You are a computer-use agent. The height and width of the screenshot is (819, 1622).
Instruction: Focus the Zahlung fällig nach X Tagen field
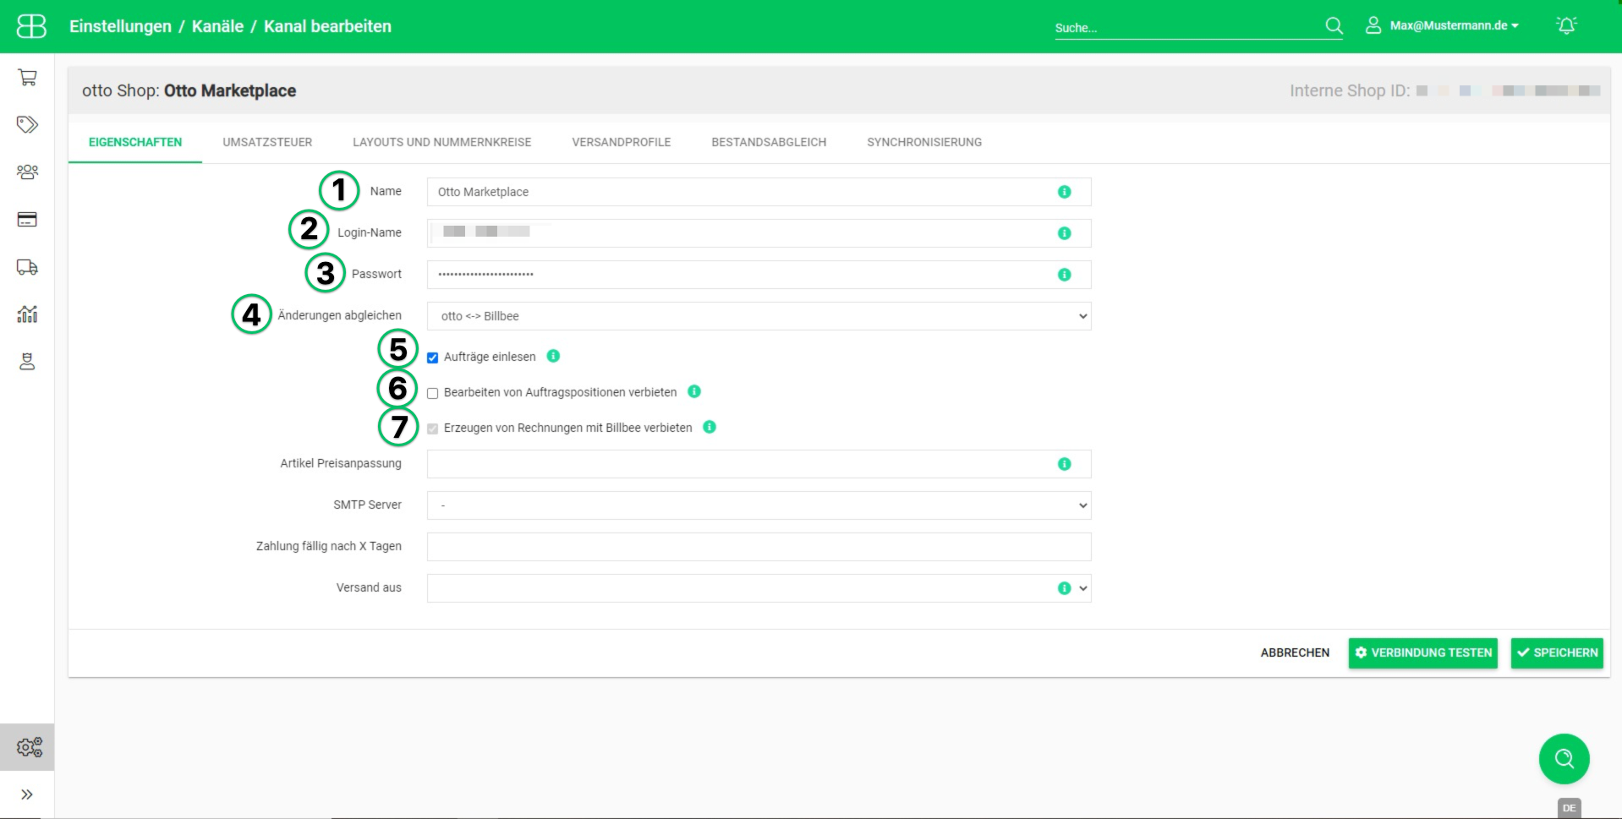[x=759, y=547]
